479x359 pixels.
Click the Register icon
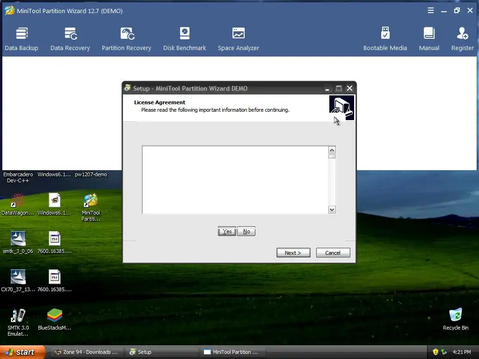(463, 39)
